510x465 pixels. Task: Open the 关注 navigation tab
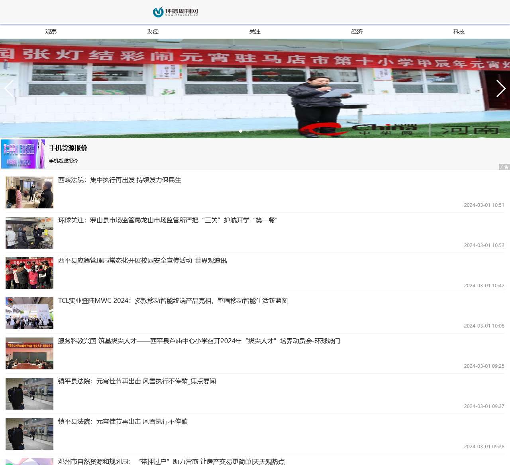click(255, 31)
